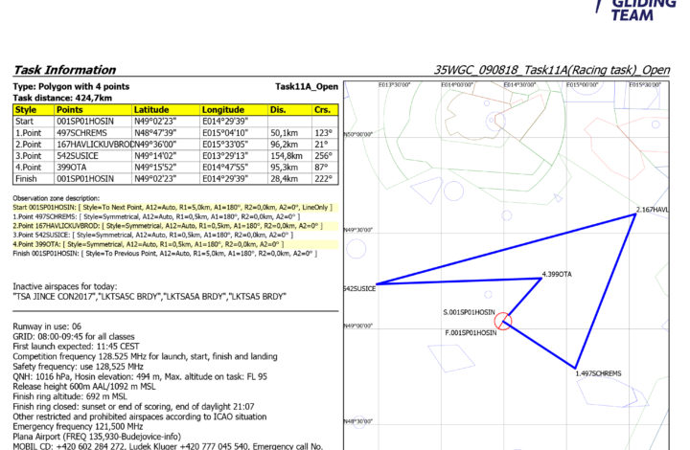Image resolution: width=690 pixels, height=450 pixels.
Task: Click the red start circle on map
Action: tap(504, 322)
